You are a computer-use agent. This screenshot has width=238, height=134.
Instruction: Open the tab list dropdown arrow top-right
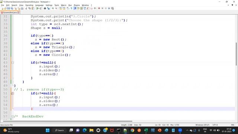(x=232, y=5)
